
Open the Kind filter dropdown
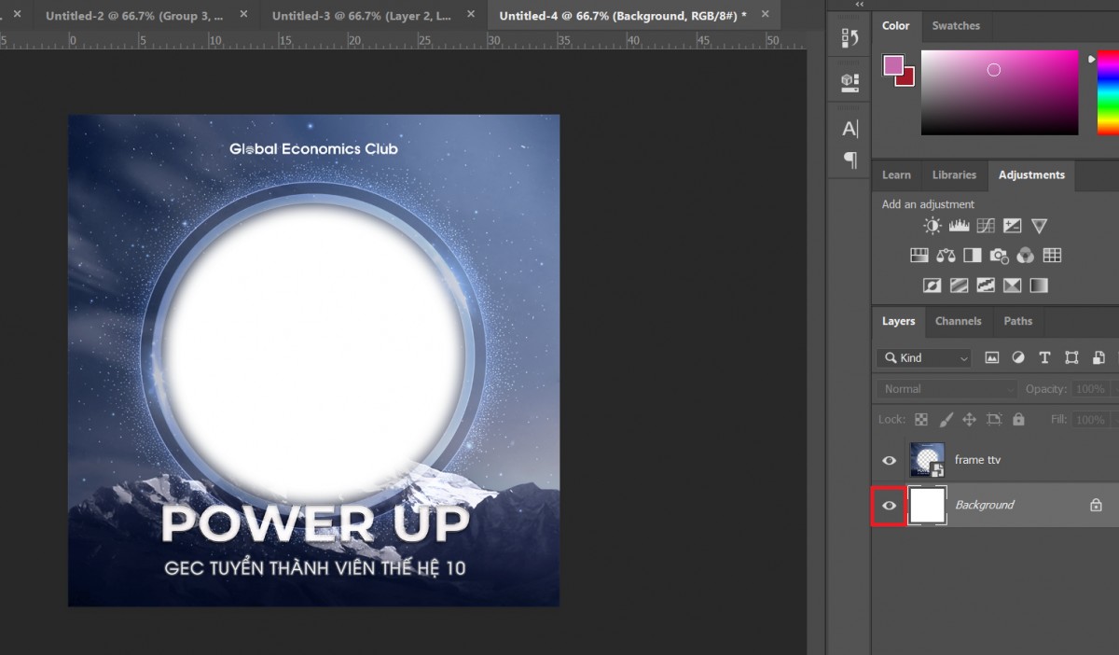[x=923, y=358]
